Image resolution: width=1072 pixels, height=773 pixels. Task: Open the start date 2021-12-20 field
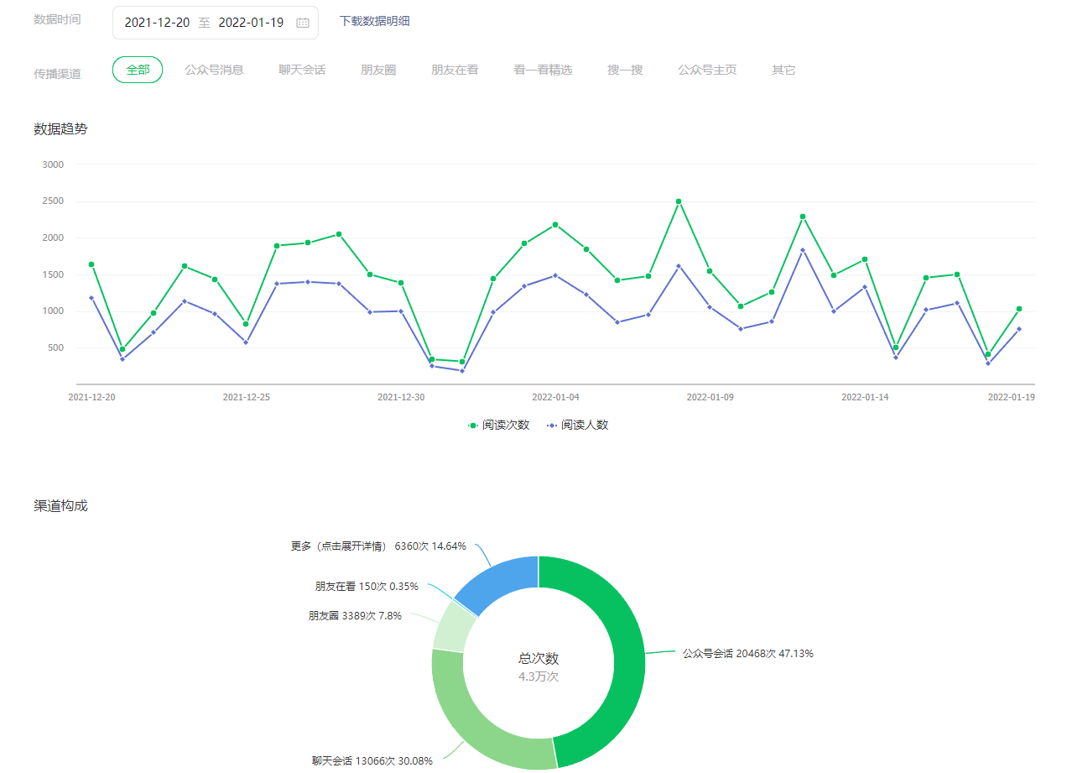(157, 23)
